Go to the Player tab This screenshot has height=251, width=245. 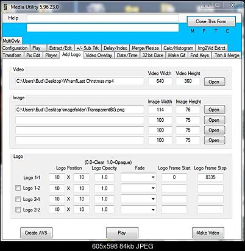click(x=51, y=55)
